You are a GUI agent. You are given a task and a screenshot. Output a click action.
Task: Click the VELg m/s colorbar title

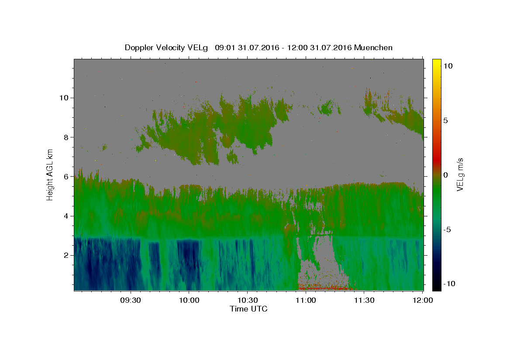(460, 174)
